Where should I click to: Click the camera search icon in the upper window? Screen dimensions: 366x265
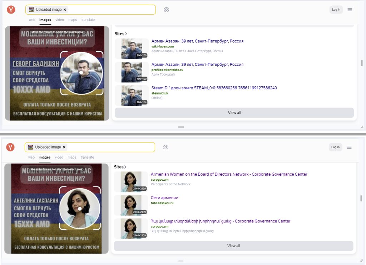pyautogui.click(x=166, y=10)
